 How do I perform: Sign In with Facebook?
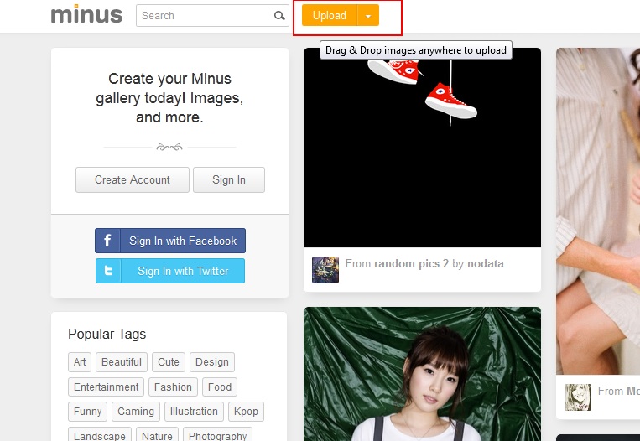[170, 241]
